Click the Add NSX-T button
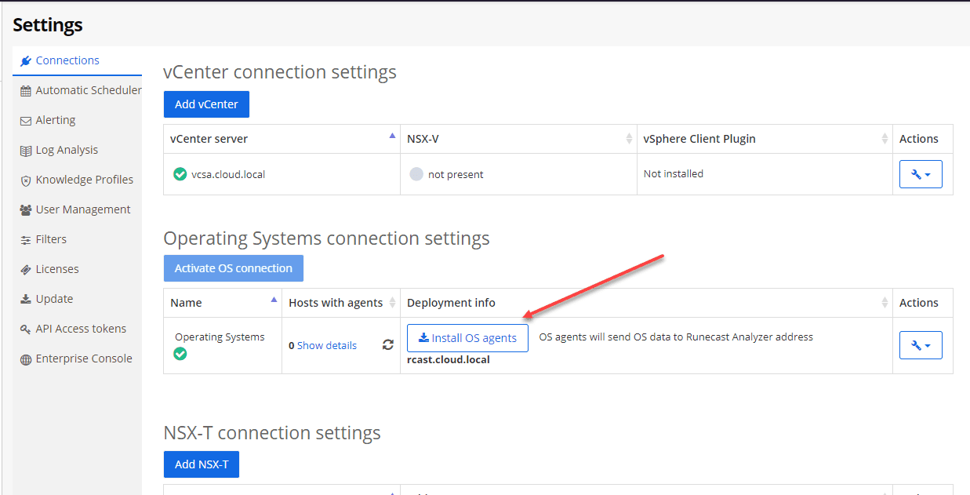The width and height of the screenshot is (970, 495). click(x=202, y=464)
